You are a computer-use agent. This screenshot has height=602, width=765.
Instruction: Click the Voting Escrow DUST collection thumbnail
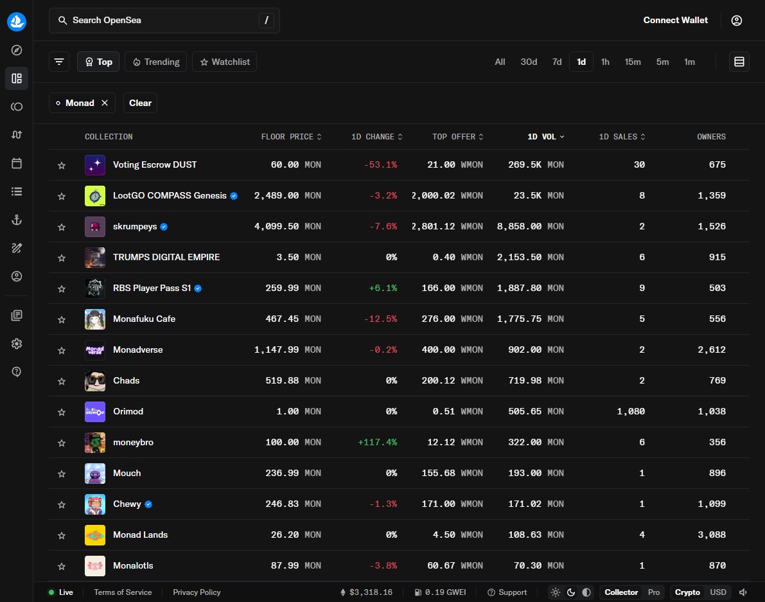click(95, 165)
